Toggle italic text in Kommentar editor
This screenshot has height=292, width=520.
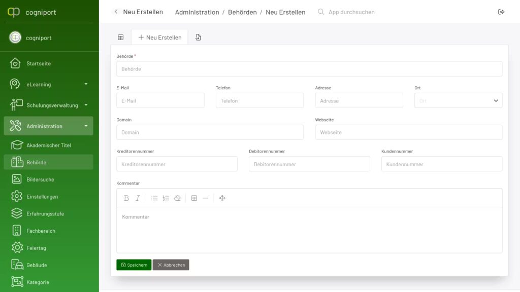click(138, 198)
